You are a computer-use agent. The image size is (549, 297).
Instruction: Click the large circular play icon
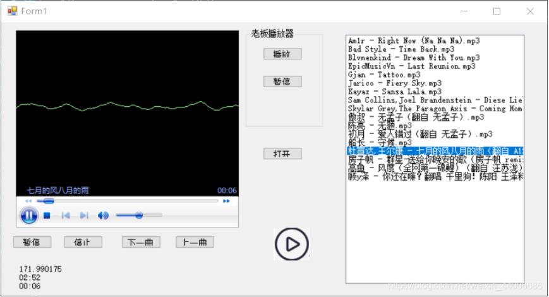(x=291, y=244)
